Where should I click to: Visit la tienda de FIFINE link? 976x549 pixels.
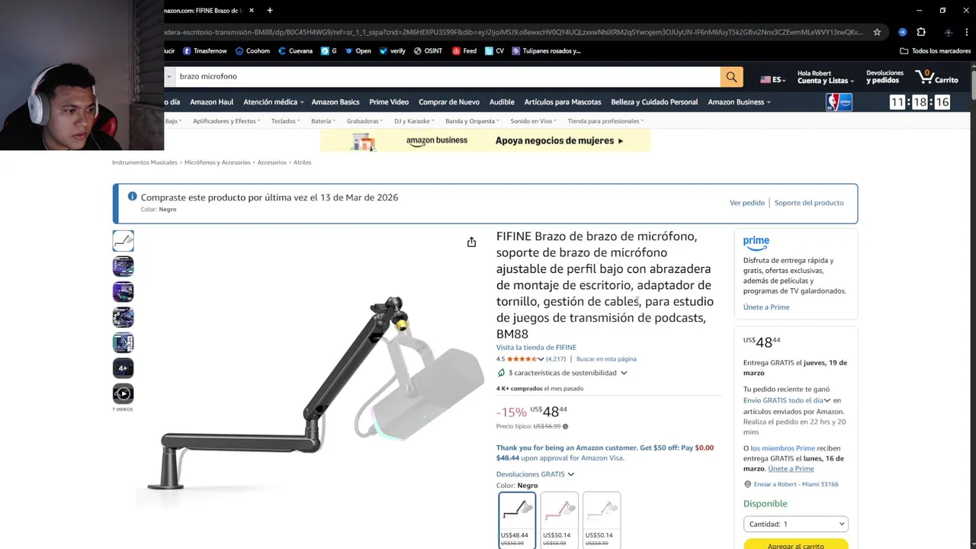point(536,348)
